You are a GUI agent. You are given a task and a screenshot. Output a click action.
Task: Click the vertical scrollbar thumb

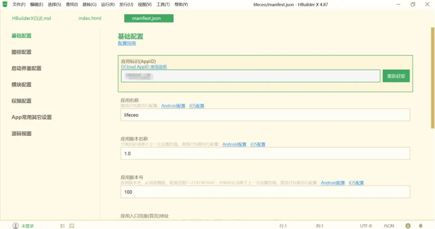coord(432,78)
